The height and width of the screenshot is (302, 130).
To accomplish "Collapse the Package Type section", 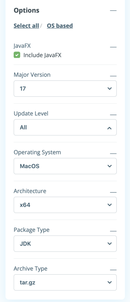I will click(x=113, y=231).
